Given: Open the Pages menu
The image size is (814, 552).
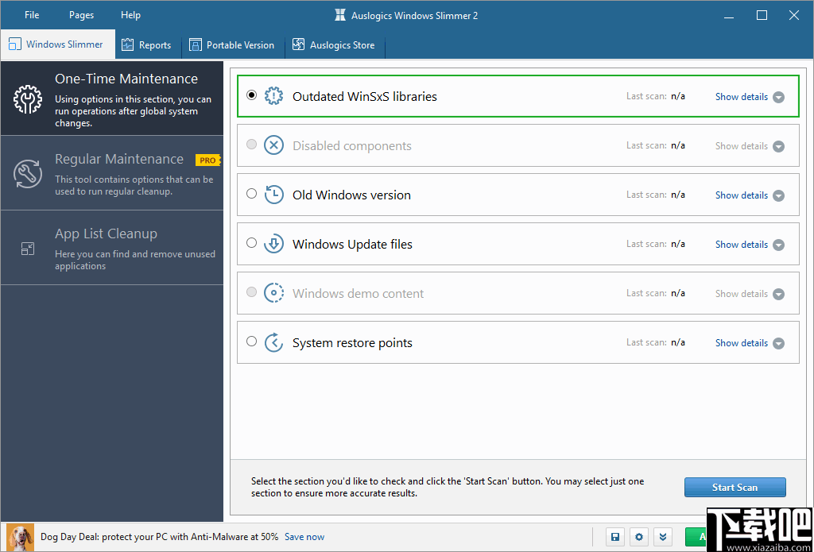Looking at the screenshot, I should coord(80,14).
